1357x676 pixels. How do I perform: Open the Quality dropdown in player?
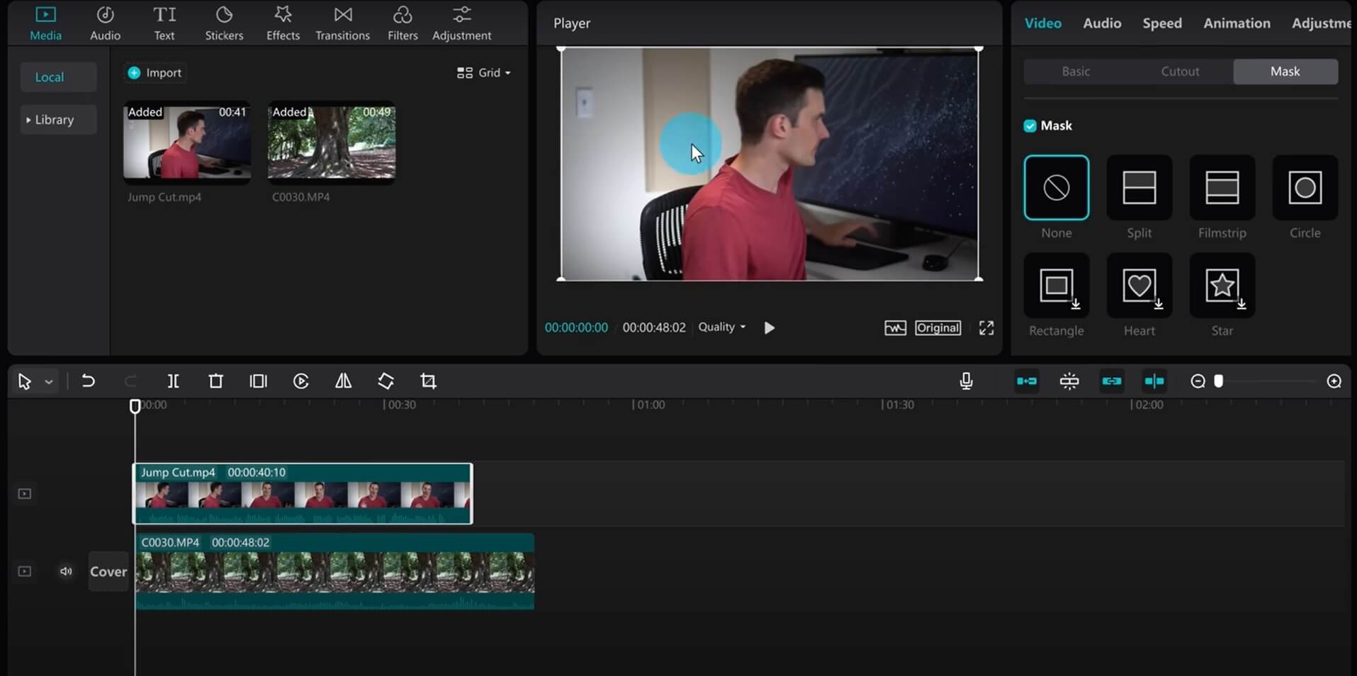(x=722, y=327)
